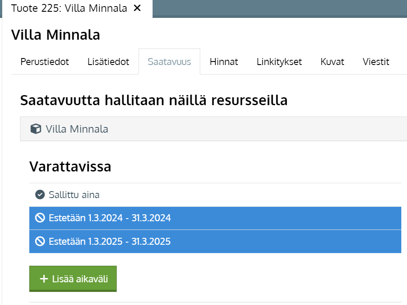
Task: Switch to the Viestit tab
Action: pos(376,62)
